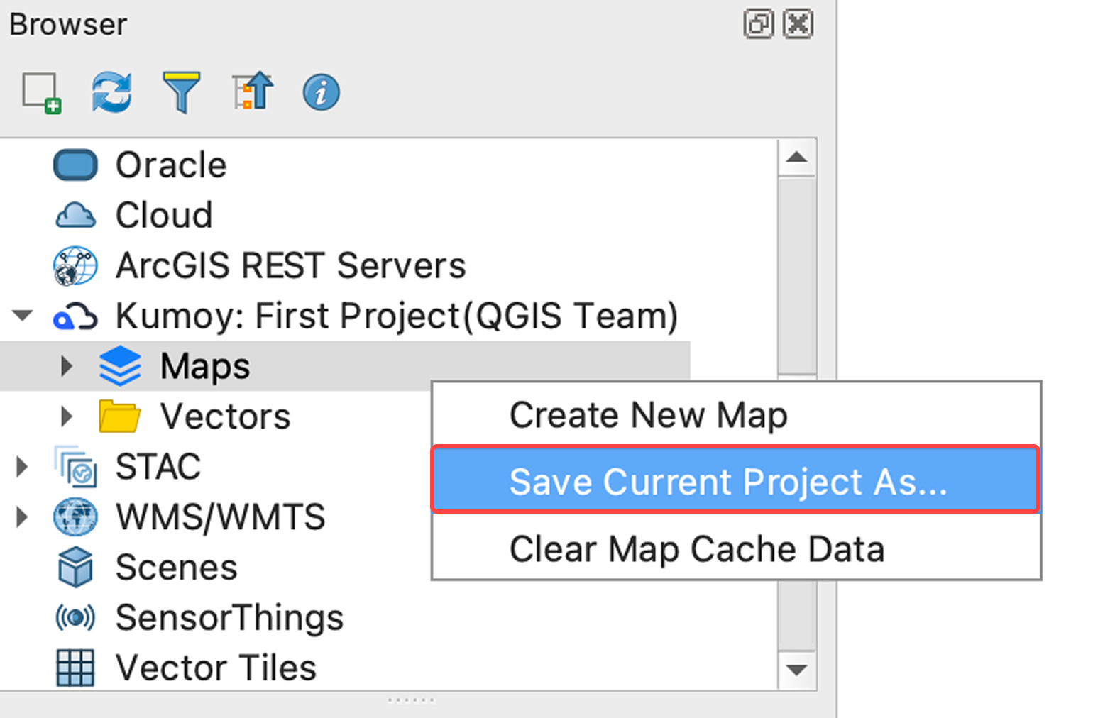Select the Collapse All icon

click(x=252, y=91)
